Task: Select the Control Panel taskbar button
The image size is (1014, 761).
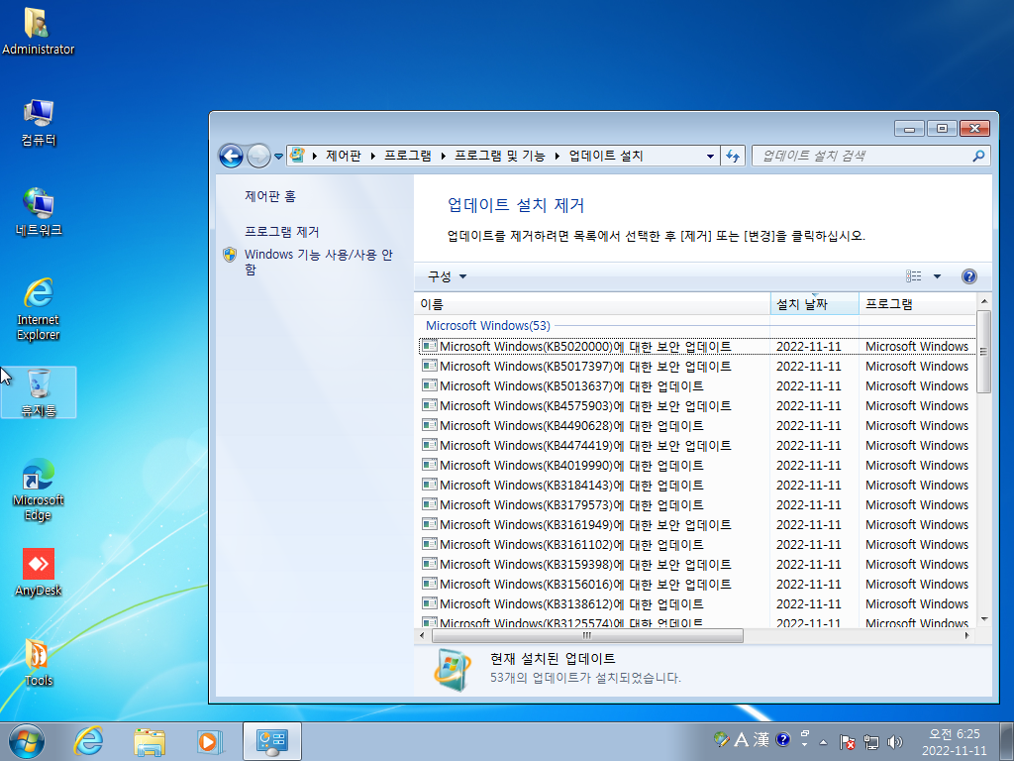Action: tap(272, 741)
